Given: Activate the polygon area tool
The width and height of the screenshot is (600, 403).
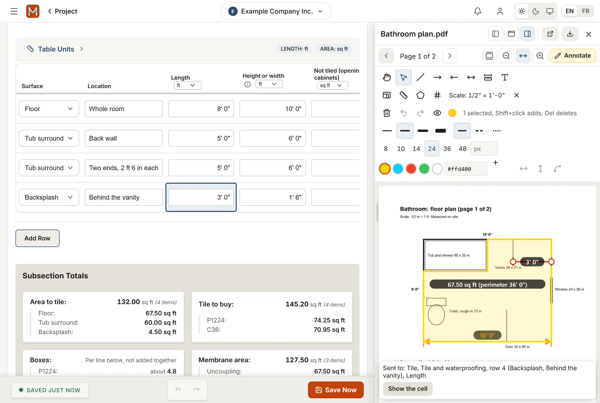Looking at the screenshot, I should 420,95.
